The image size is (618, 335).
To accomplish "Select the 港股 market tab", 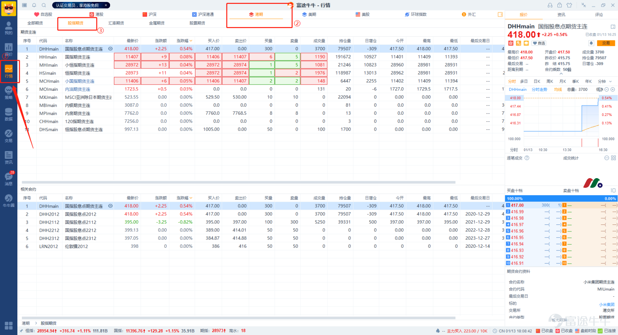I will click(97, 14).
